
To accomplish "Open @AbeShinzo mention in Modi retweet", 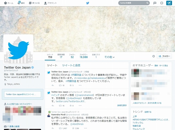I will click(x=77, y=124).
